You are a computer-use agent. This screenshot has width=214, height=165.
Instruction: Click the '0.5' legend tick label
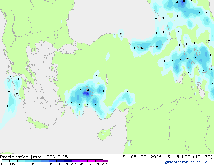click(11, 164)
